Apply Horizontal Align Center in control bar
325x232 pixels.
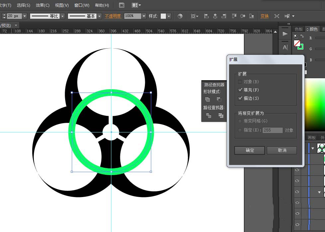[215, 16]
